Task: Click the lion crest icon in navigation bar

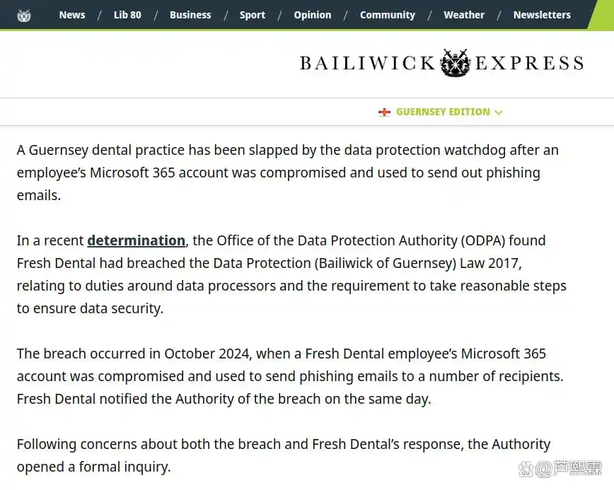Action: pyautogui.click(x=24, y=15)
